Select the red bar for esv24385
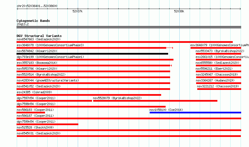 click(89, 95)
